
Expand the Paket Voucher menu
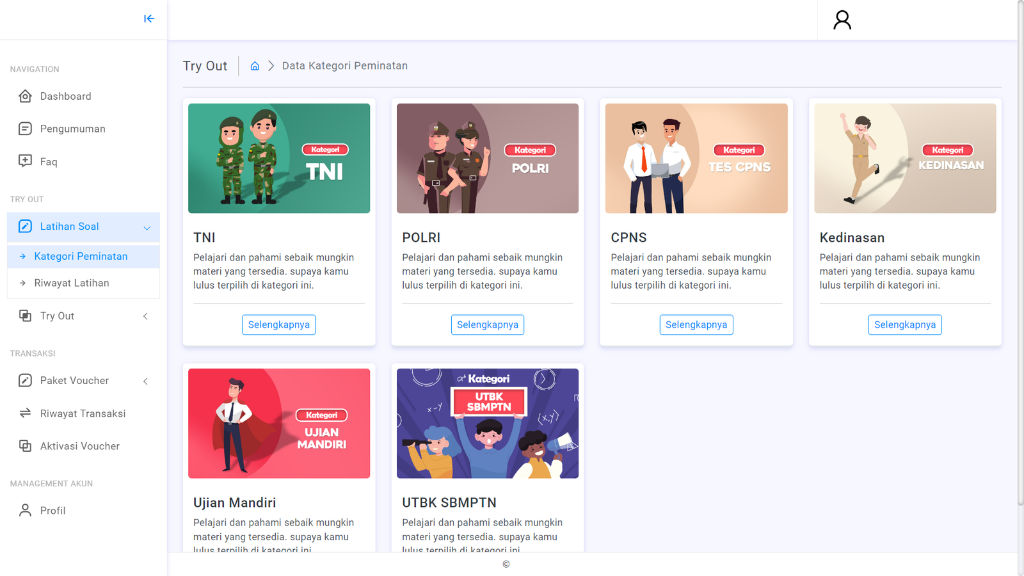[x=146, y=380]
